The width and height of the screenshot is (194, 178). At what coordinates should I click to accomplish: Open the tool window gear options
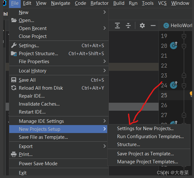(142, 26)
